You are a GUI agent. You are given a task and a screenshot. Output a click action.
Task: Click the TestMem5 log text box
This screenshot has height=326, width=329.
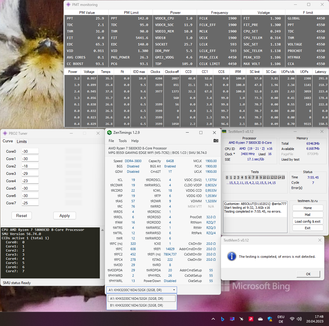click(x=255, y=217)
